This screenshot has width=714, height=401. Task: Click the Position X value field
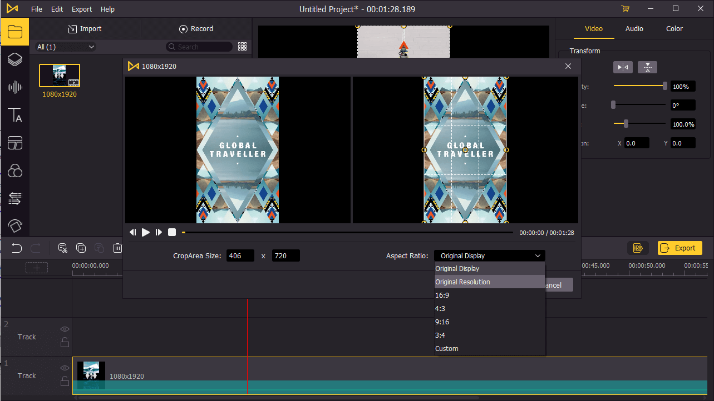(x=637, y=143)
